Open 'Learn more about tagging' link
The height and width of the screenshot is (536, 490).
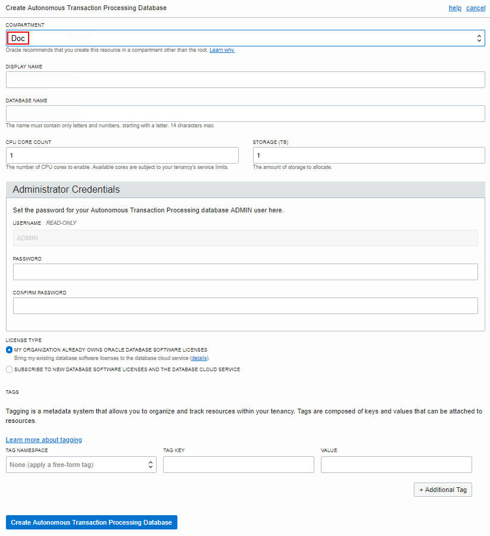[x=44, y=440]
